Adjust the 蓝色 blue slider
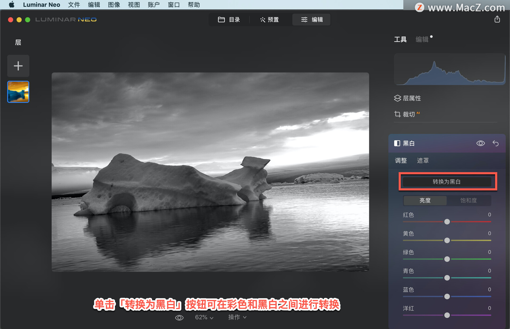 [447, 296]
